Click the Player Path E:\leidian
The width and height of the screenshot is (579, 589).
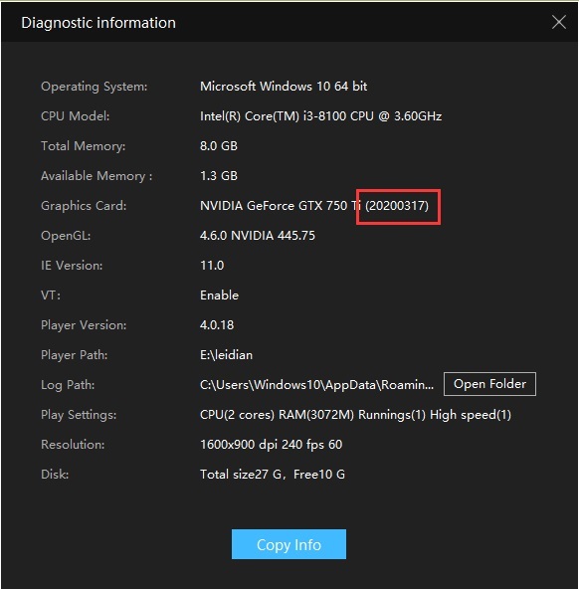click(x=226, y=355)
